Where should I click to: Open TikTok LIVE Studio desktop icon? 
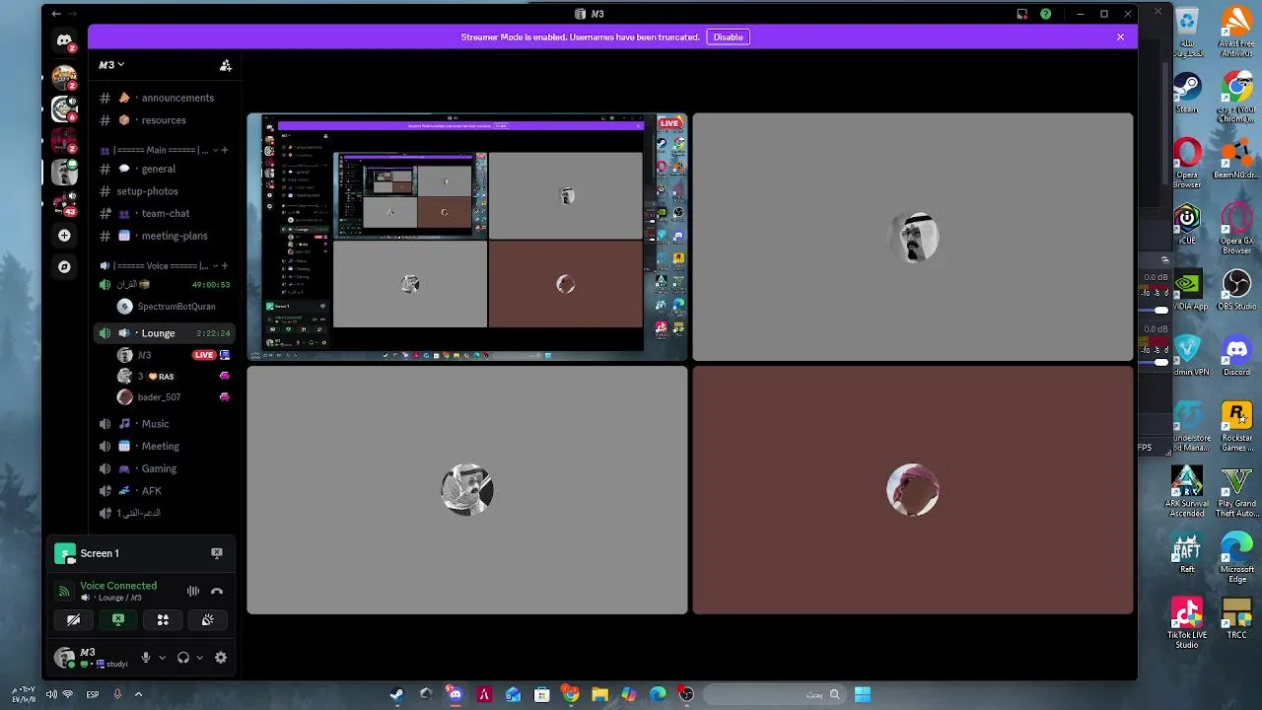1187,623
